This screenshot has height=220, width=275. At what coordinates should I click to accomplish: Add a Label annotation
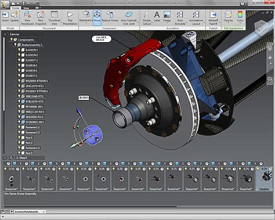[157, 16]
